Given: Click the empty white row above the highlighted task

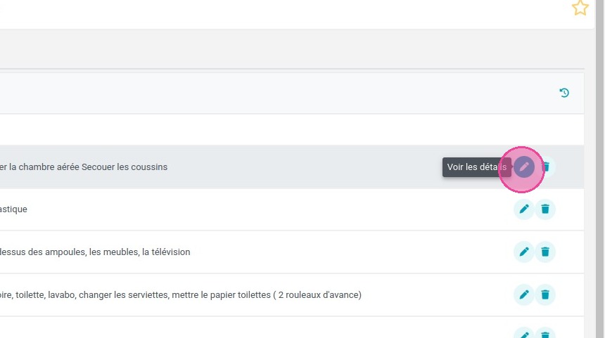Looking at the screenshot, I should (x=292, y=129).
